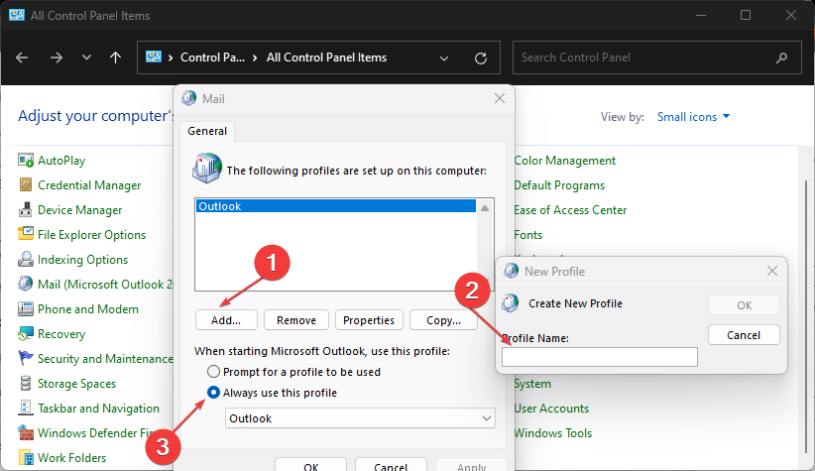Screen dimensions: 815x471
Task: Select Outlook profile in list
Action: coord(336,206)
